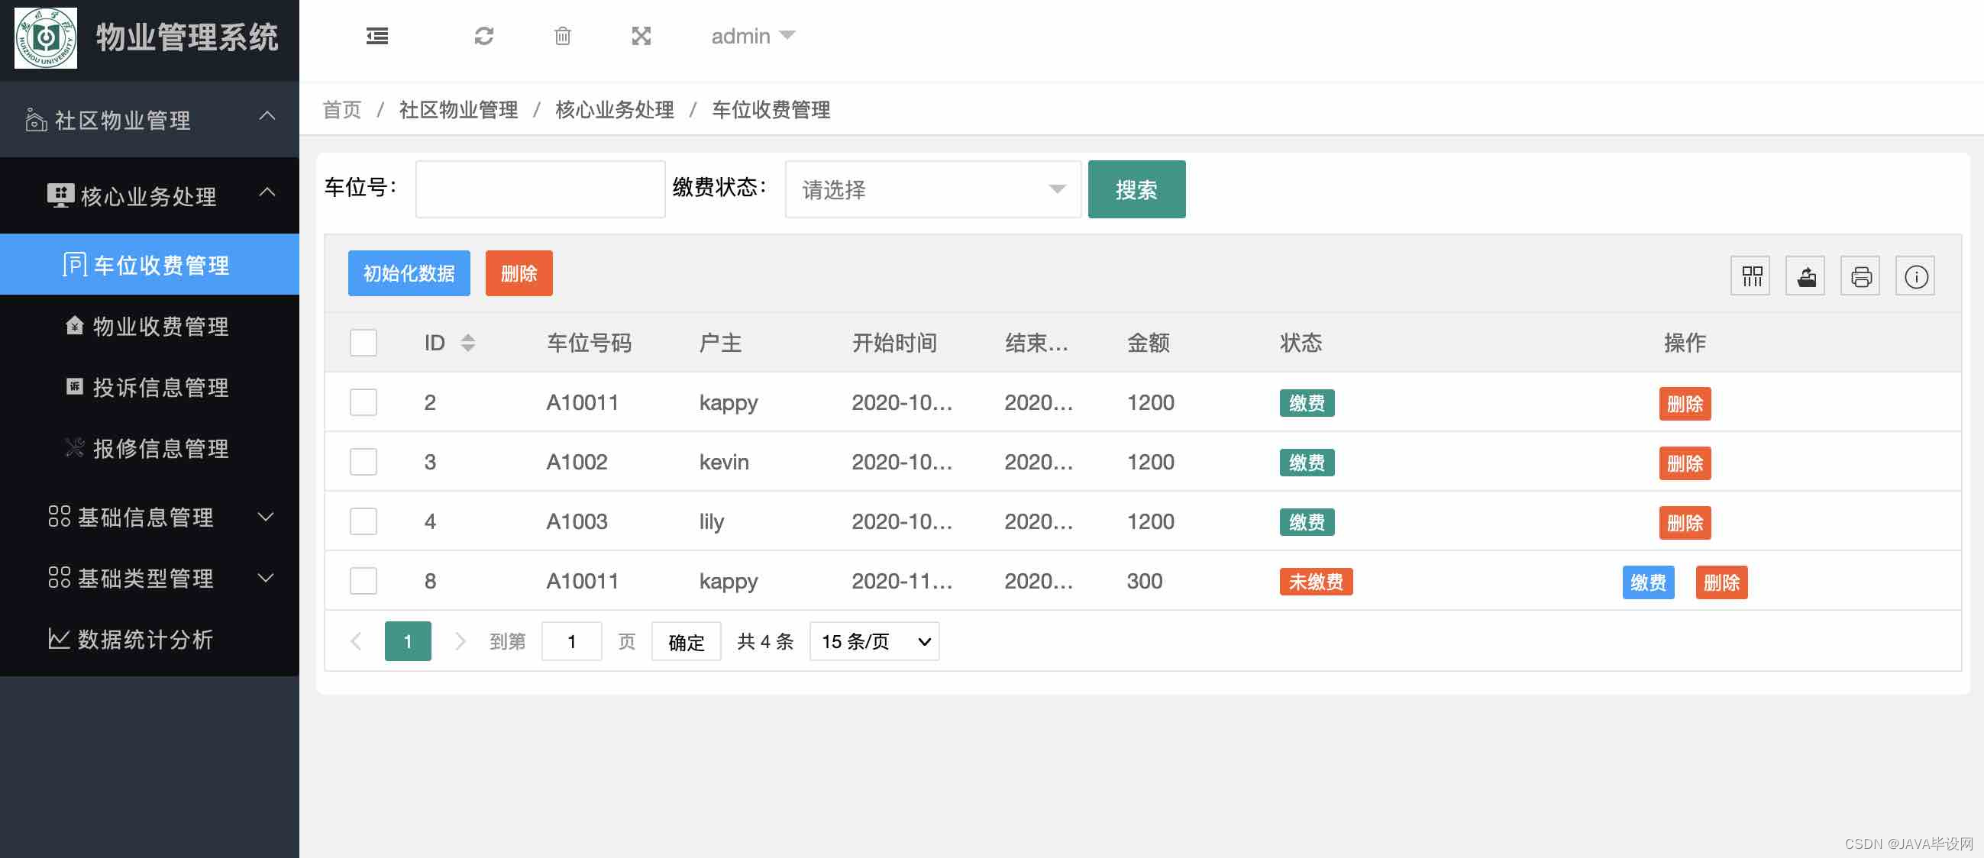1984x858 pixels.
Task: Open the 15 条/页 page size selector
Action: pyautogui.click(x=874, y=640)
